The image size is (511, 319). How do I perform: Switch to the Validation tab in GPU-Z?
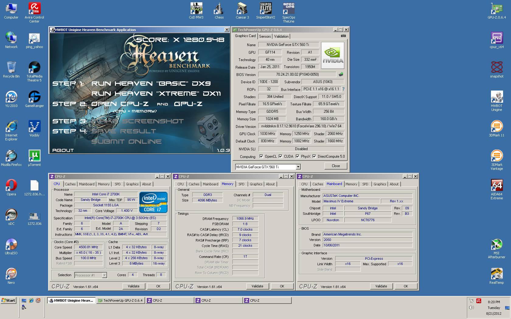point(281,36)
